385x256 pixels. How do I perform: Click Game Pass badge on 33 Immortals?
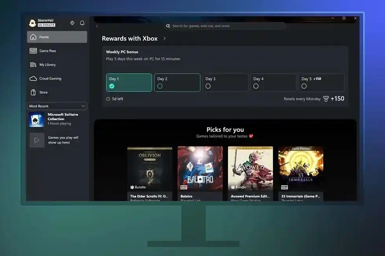point(284,188)
